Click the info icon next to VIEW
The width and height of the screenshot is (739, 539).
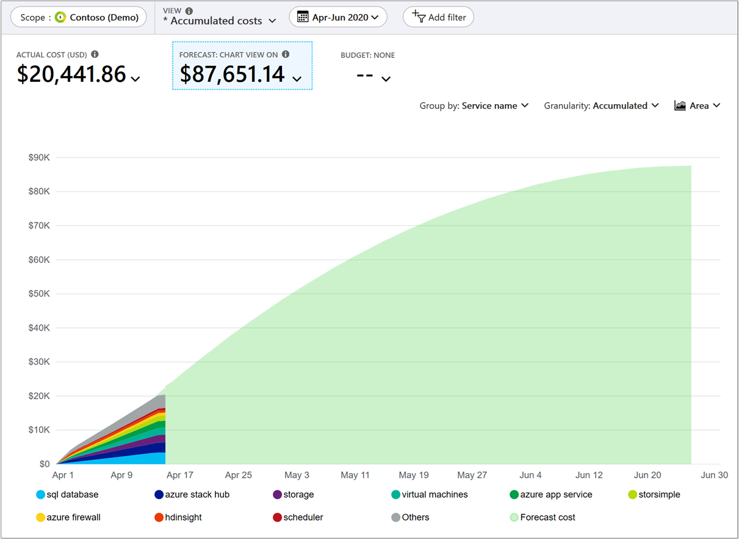188,10
